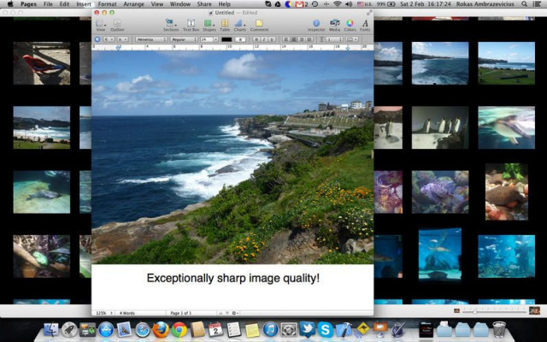Click the Sections toolbar button
547x342 pixels.
pyautogui.click(x=171, y=24)
